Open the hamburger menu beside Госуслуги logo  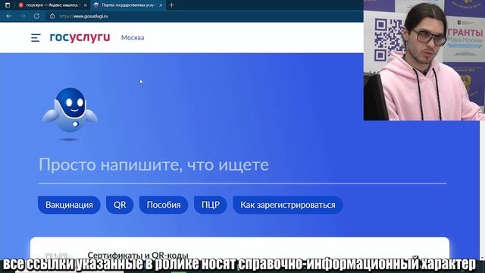coord(36,38)
